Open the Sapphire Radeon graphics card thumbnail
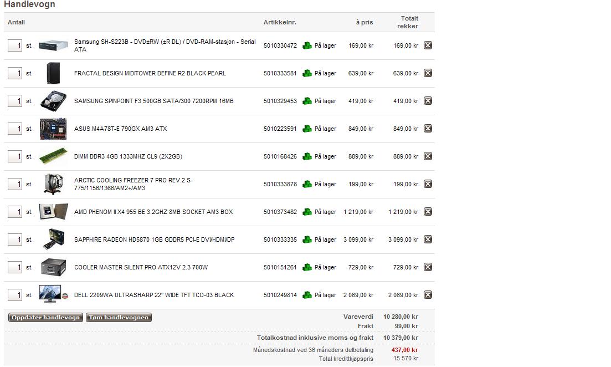This screenshot has width=611, height=367. [53, 239]
